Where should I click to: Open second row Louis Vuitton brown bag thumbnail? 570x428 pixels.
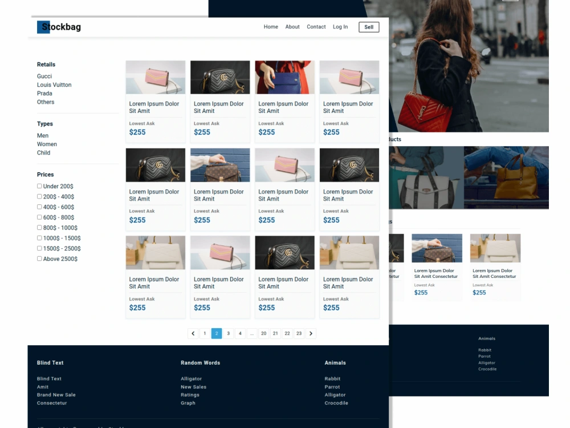click(x=220, y=165)
